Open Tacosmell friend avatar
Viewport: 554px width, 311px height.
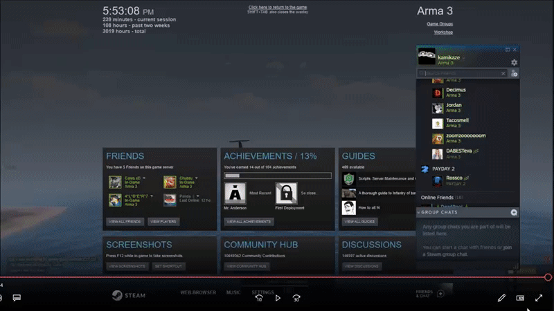click(438, 123)
